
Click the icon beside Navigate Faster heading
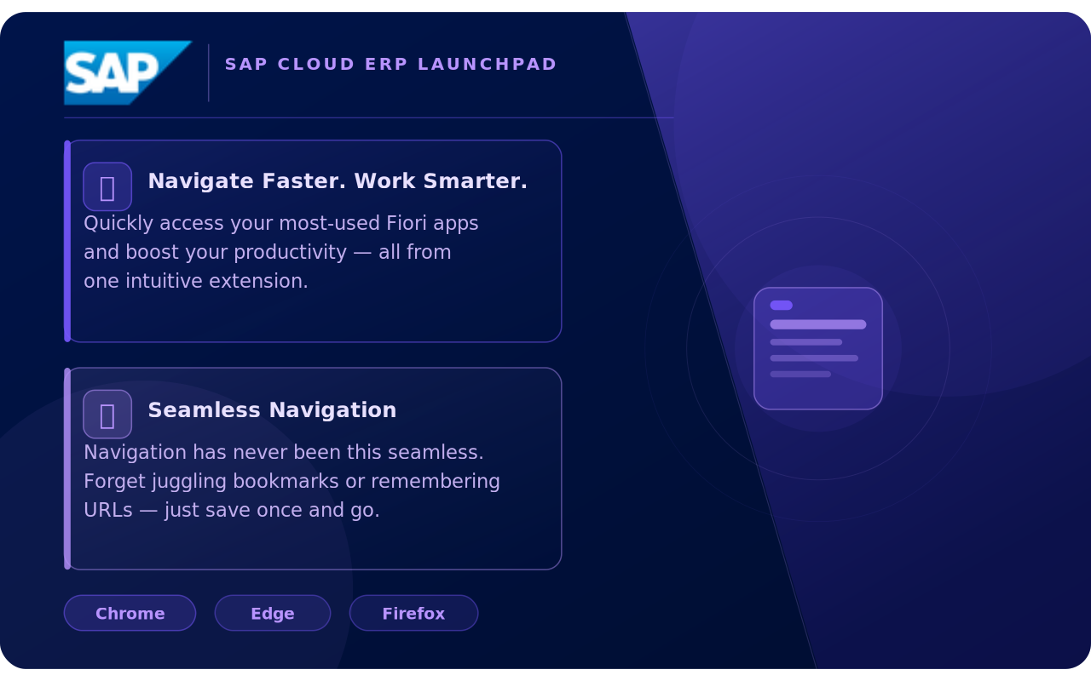pyautogui.click(x=107, y=186)
